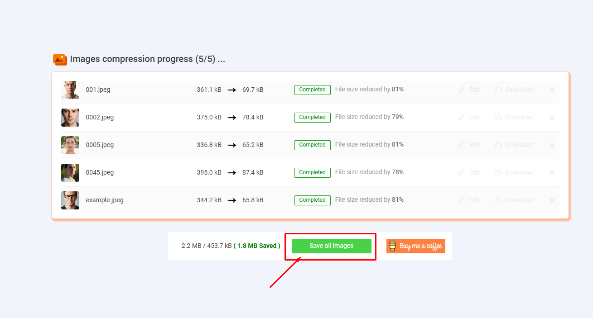This screenshot has width=593, height=318.
Task: Open the example.jpeg thumbnail
Action: [70, 200]
